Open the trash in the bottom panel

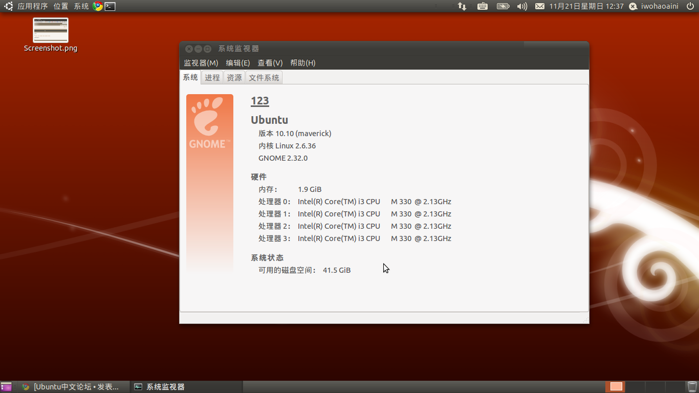click(x=692, y=387)
